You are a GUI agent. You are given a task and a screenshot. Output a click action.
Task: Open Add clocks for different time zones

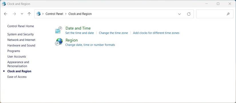pyautogui.click(x=156, y=33)
